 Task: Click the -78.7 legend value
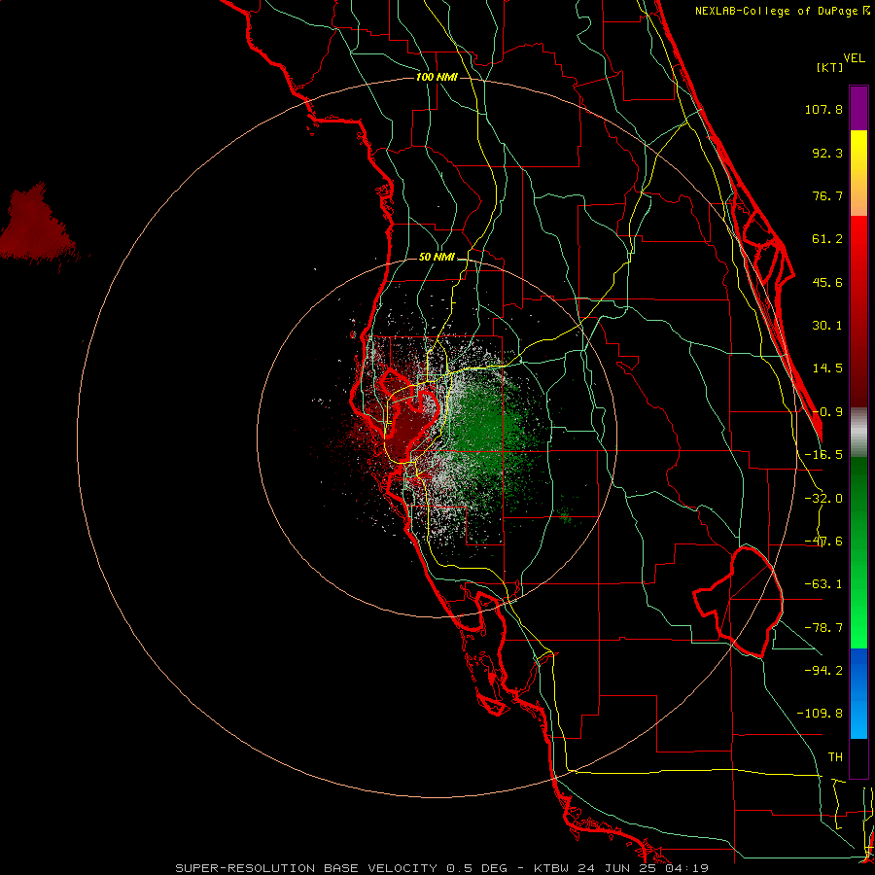pyautogui.click(x=823, y=628)
